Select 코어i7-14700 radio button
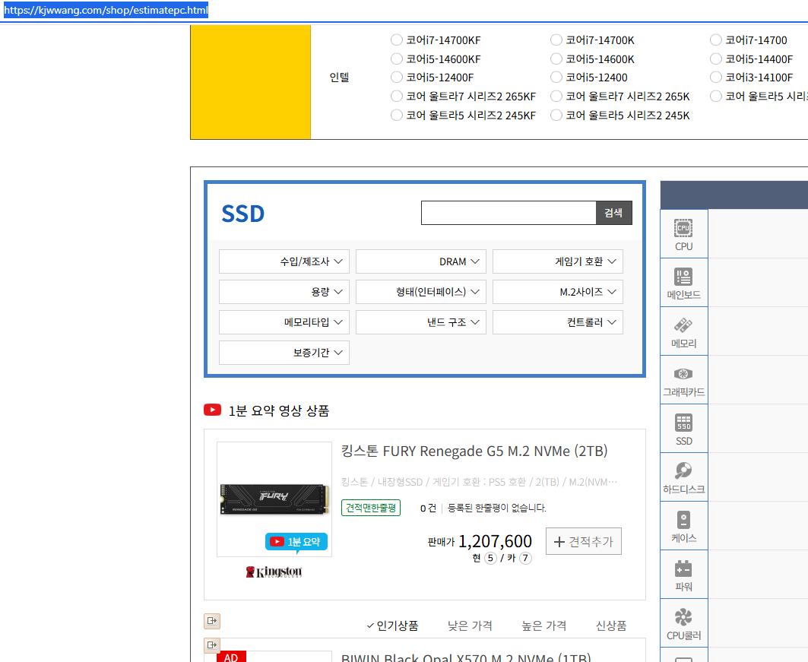 point(716,40)
